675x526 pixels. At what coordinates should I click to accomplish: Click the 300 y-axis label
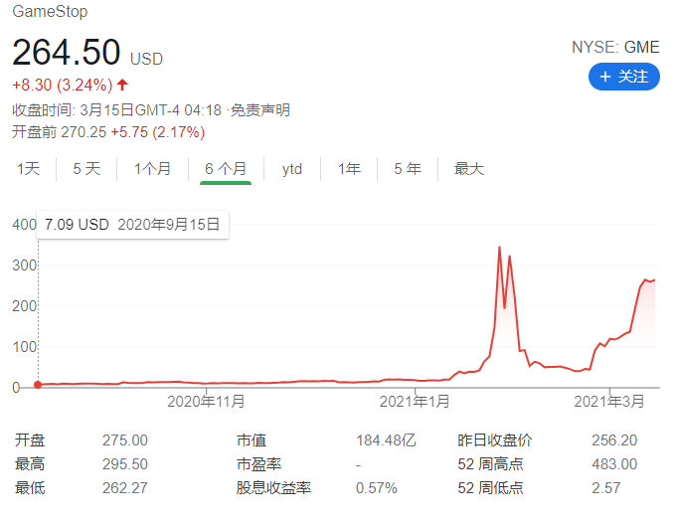(24, 265)
